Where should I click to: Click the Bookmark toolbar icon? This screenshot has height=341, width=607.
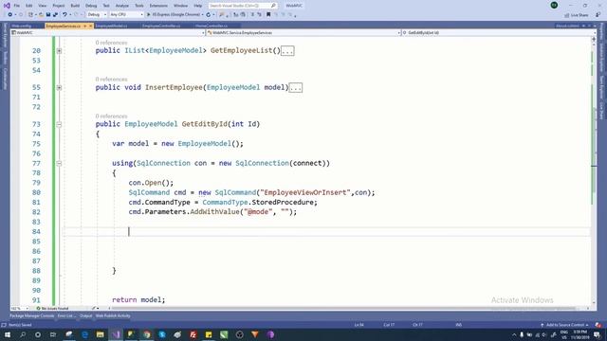[x=268, y=15]
